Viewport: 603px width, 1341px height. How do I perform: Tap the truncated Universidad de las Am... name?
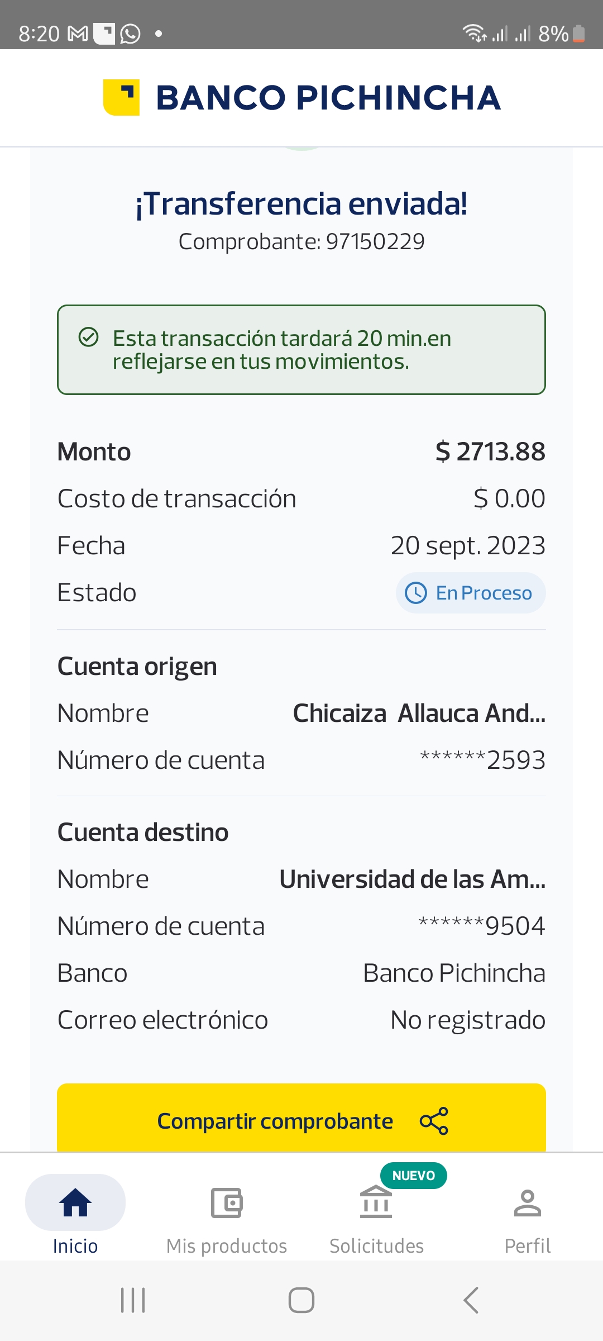pyautogui.click(x=412, y=879)
